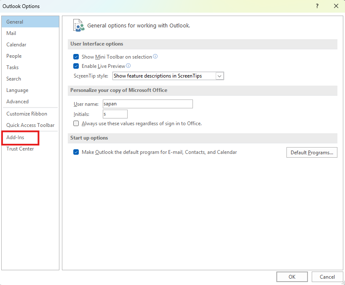
Task: Close the Outlook Options dialog
Action: click(336, 6)
